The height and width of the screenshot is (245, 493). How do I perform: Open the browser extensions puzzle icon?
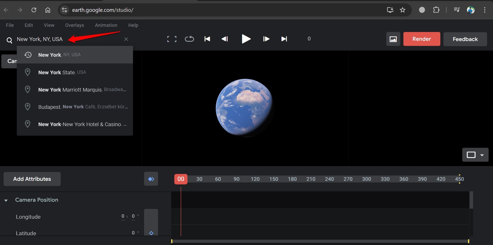(x=436, y=10)
